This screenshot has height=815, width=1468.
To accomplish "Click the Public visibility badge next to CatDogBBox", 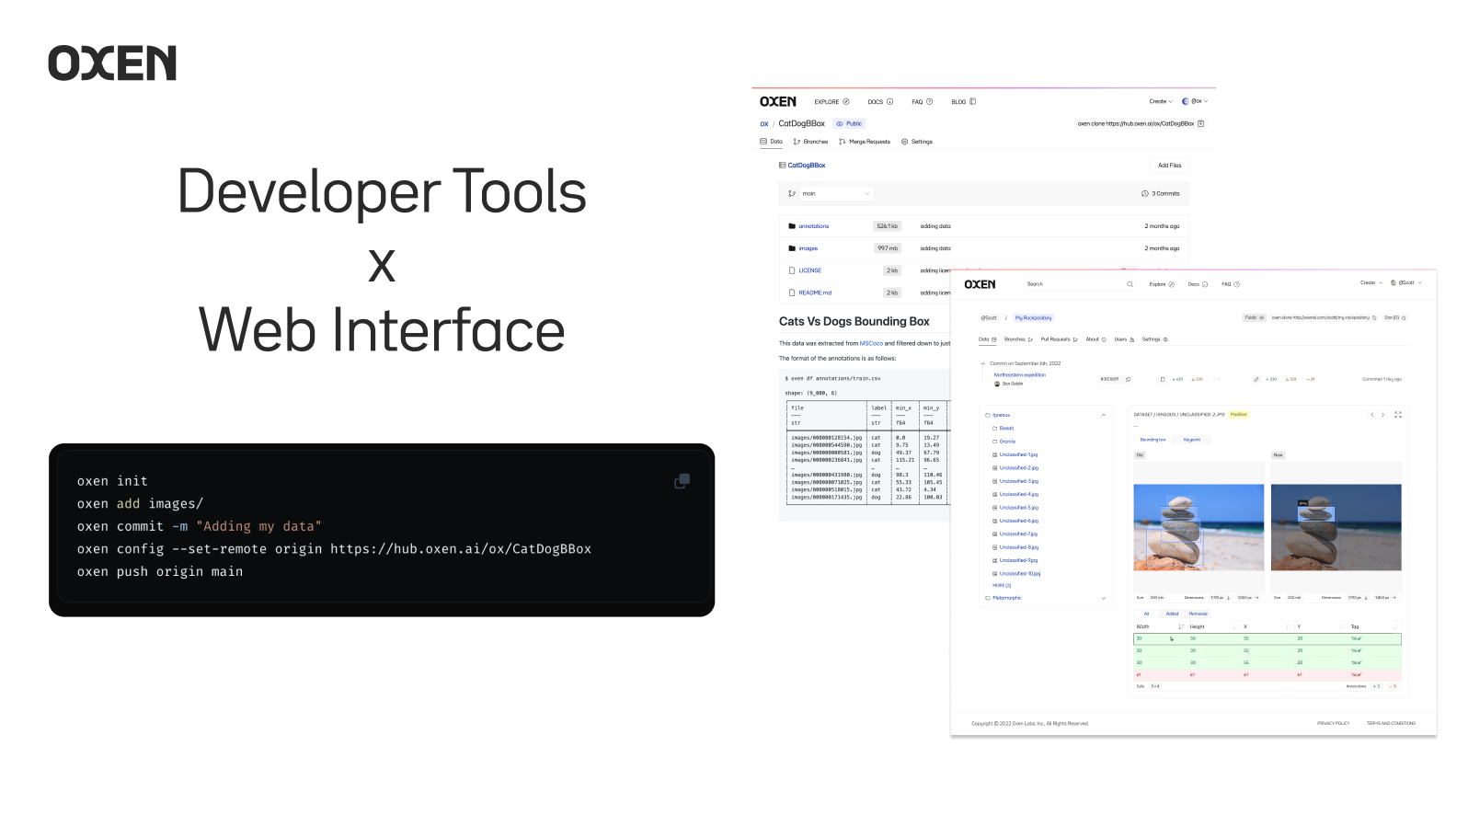I will tap(849, 123).
